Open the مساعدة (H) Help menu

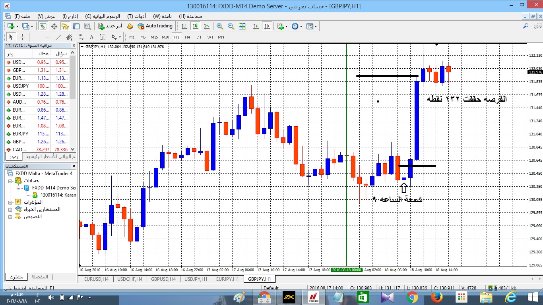(x=191, y=16)
